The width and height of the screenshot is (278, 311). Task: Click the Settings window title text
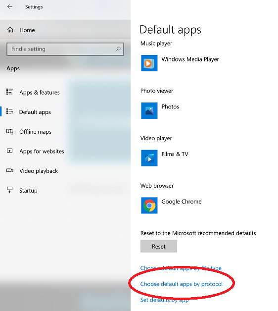34,7
